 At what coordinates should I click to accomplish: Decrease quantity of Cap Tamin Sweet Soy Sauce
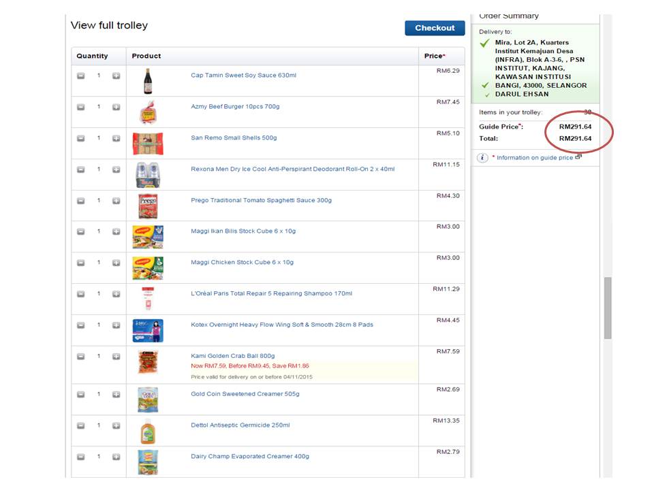click(81, 76)
